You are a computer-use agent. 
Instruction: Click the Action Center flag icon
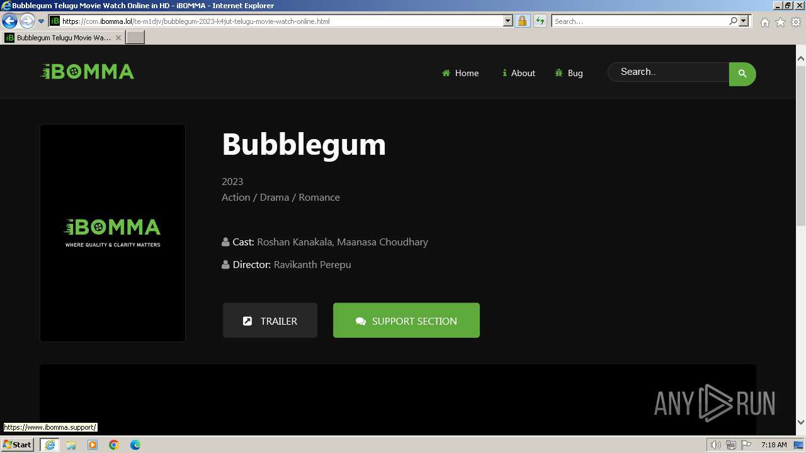pos(746,445)
